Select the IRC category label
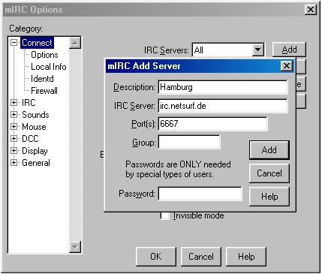 [29, 102]
